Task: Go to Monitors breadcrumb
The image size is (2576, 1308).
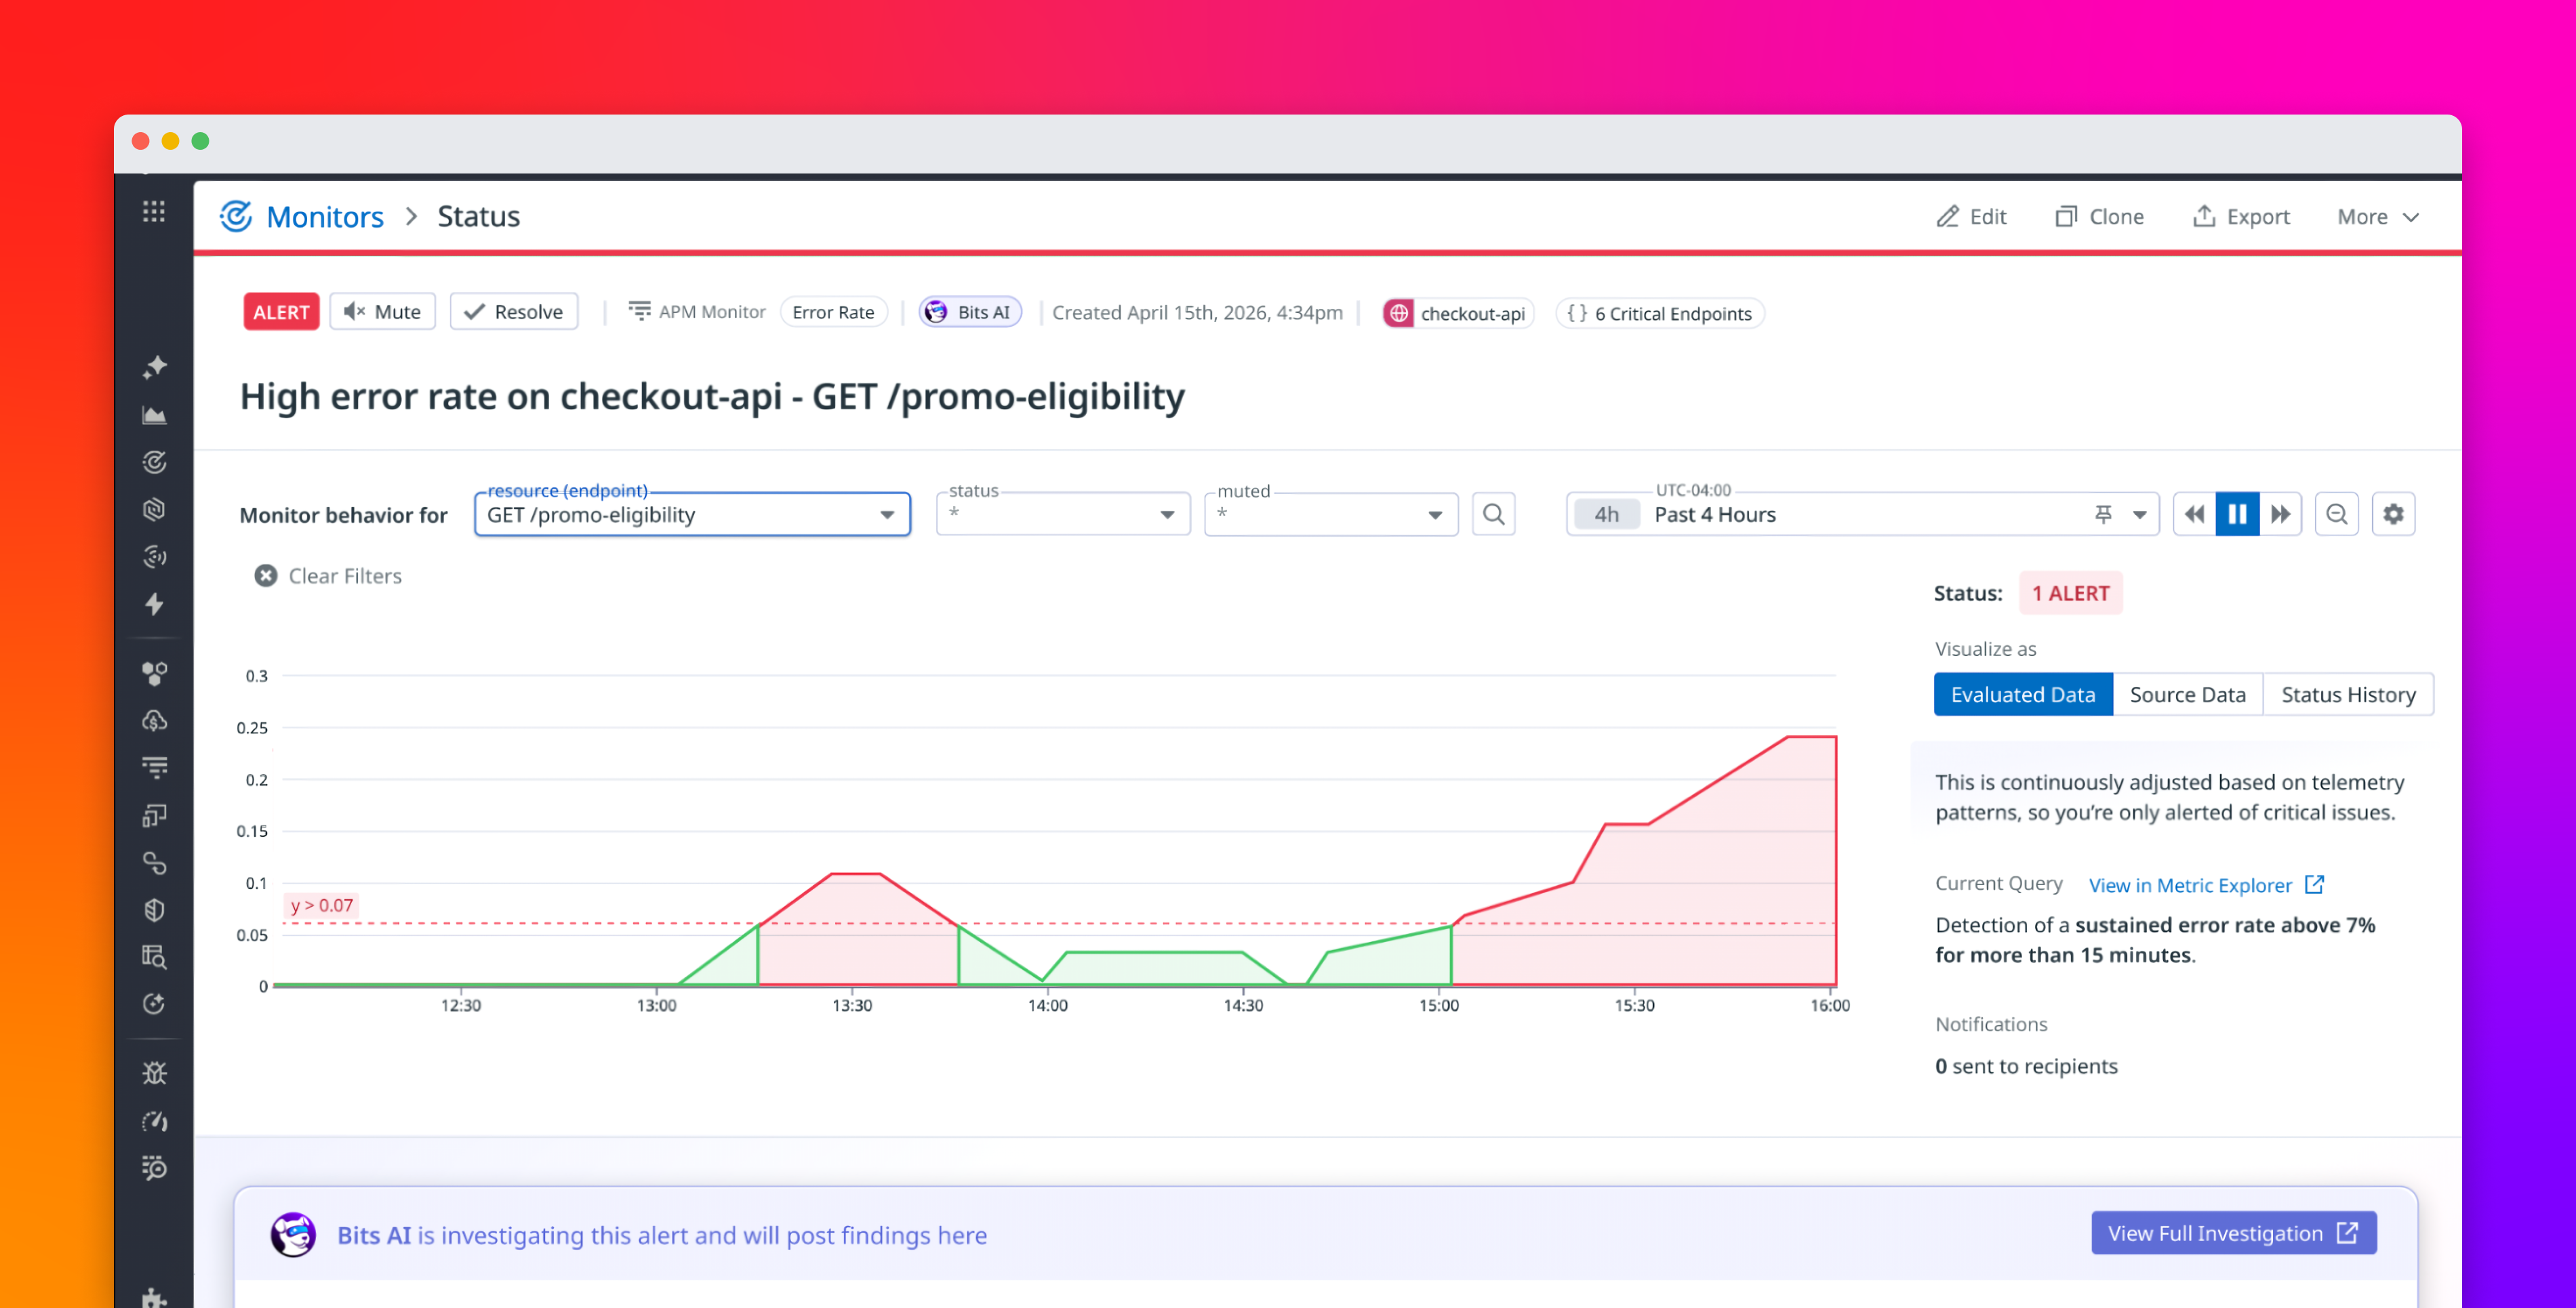Action: coord(325,216)
